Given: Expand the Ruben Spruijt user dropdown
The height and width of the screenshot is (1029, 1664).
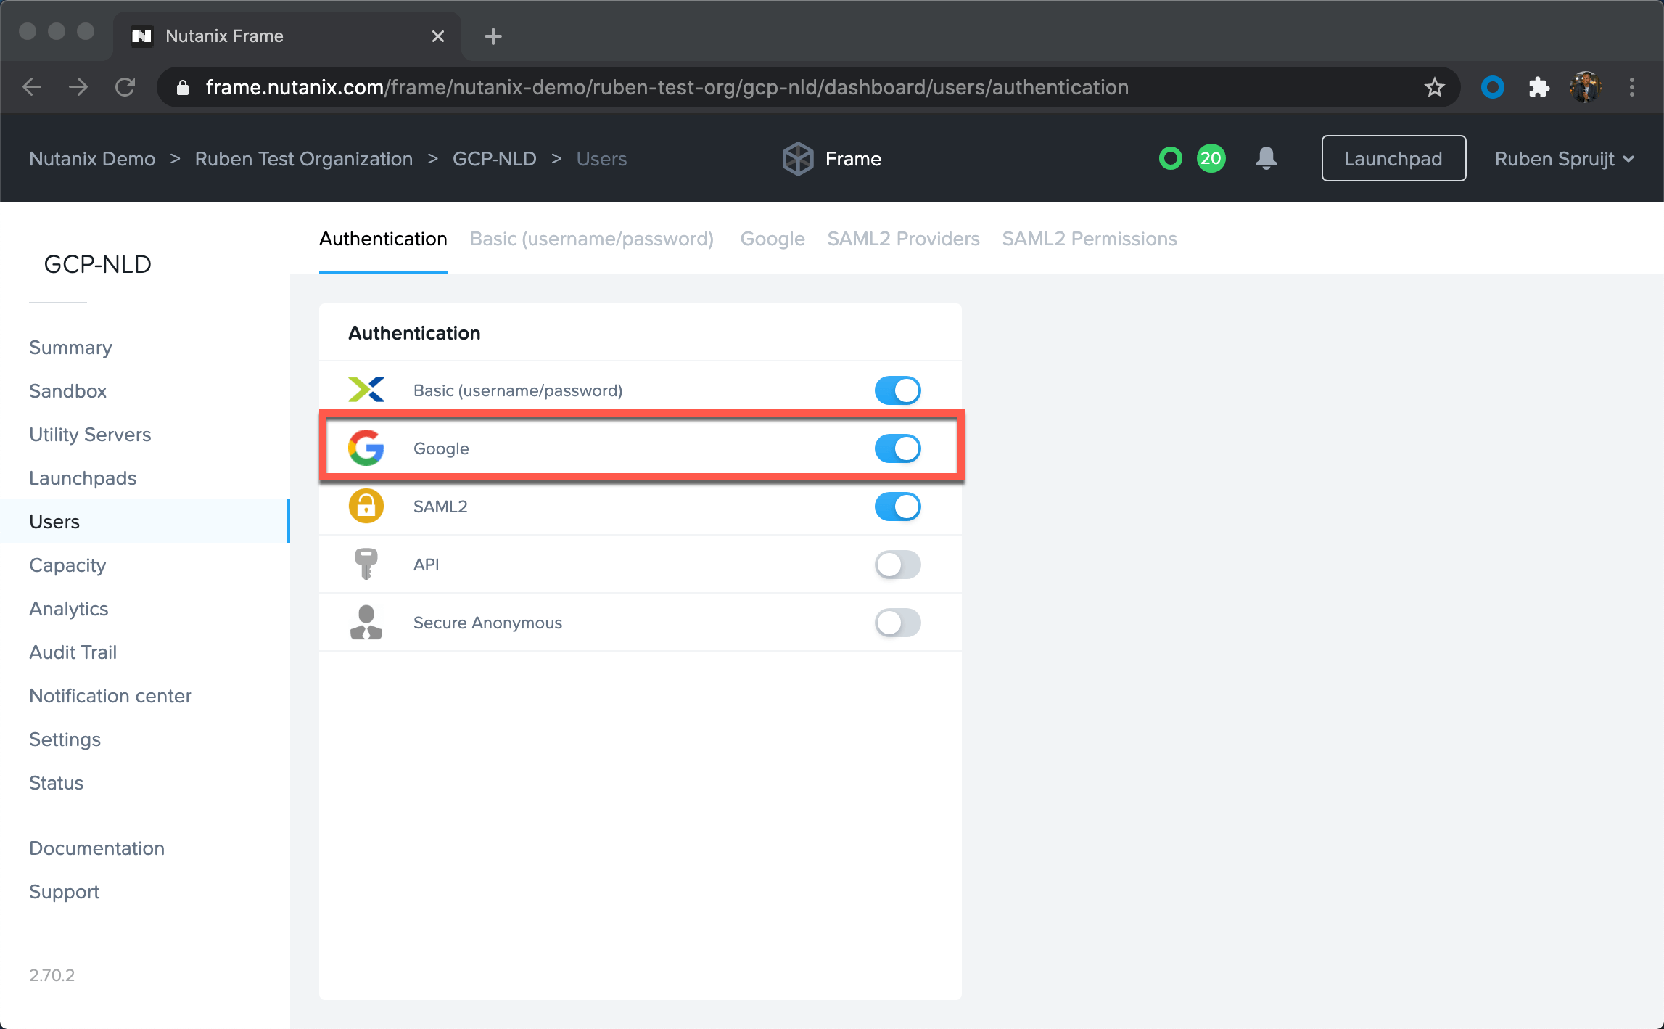Looking at the screenshot, I should click(x=1563, y=159).
